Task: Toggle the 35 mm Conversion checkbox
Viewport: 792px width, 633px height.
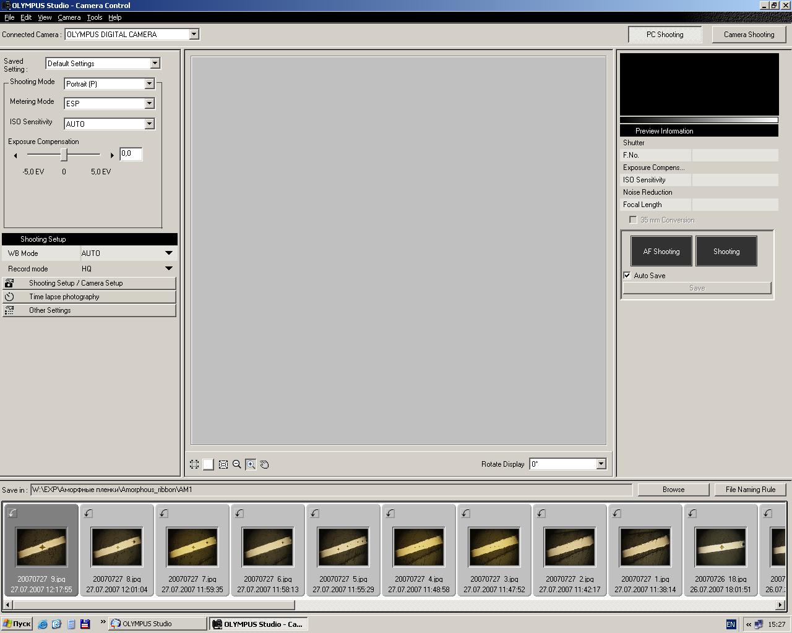Action: point(633,220)
